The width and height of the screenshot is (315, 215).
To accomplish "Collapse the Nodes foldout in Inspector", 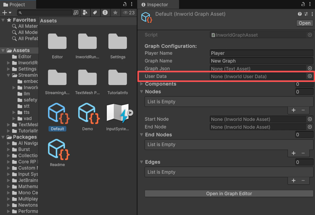I will click(141, 92).
